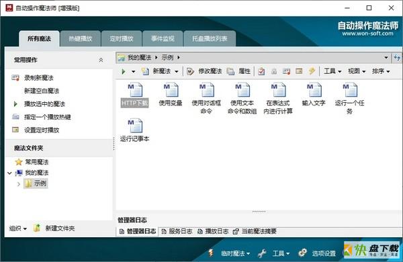403x262 pixels.
Task: Open the 定时播放 tab
Action: pyautogui.click(x=122, y=39)
